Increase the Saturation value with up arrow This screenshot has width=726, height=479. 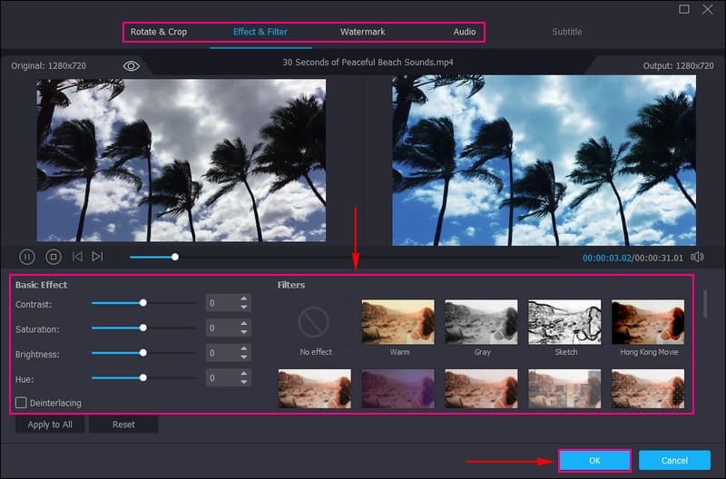pos(244,324)
